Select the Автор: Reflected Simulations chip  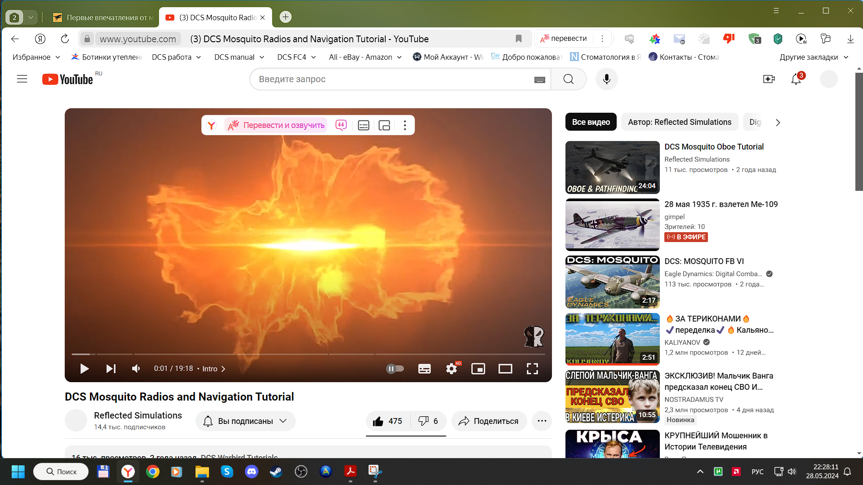(x=679, y=122)
